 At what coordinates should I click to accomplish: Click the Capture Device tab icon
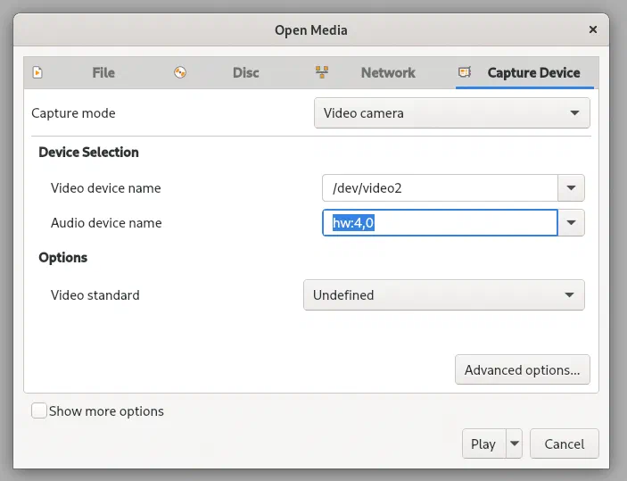click(465, 72)
